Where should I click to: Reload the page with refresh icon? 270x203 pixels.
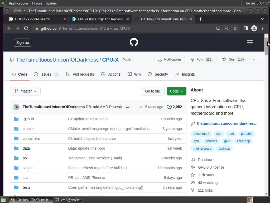[26, 28]
